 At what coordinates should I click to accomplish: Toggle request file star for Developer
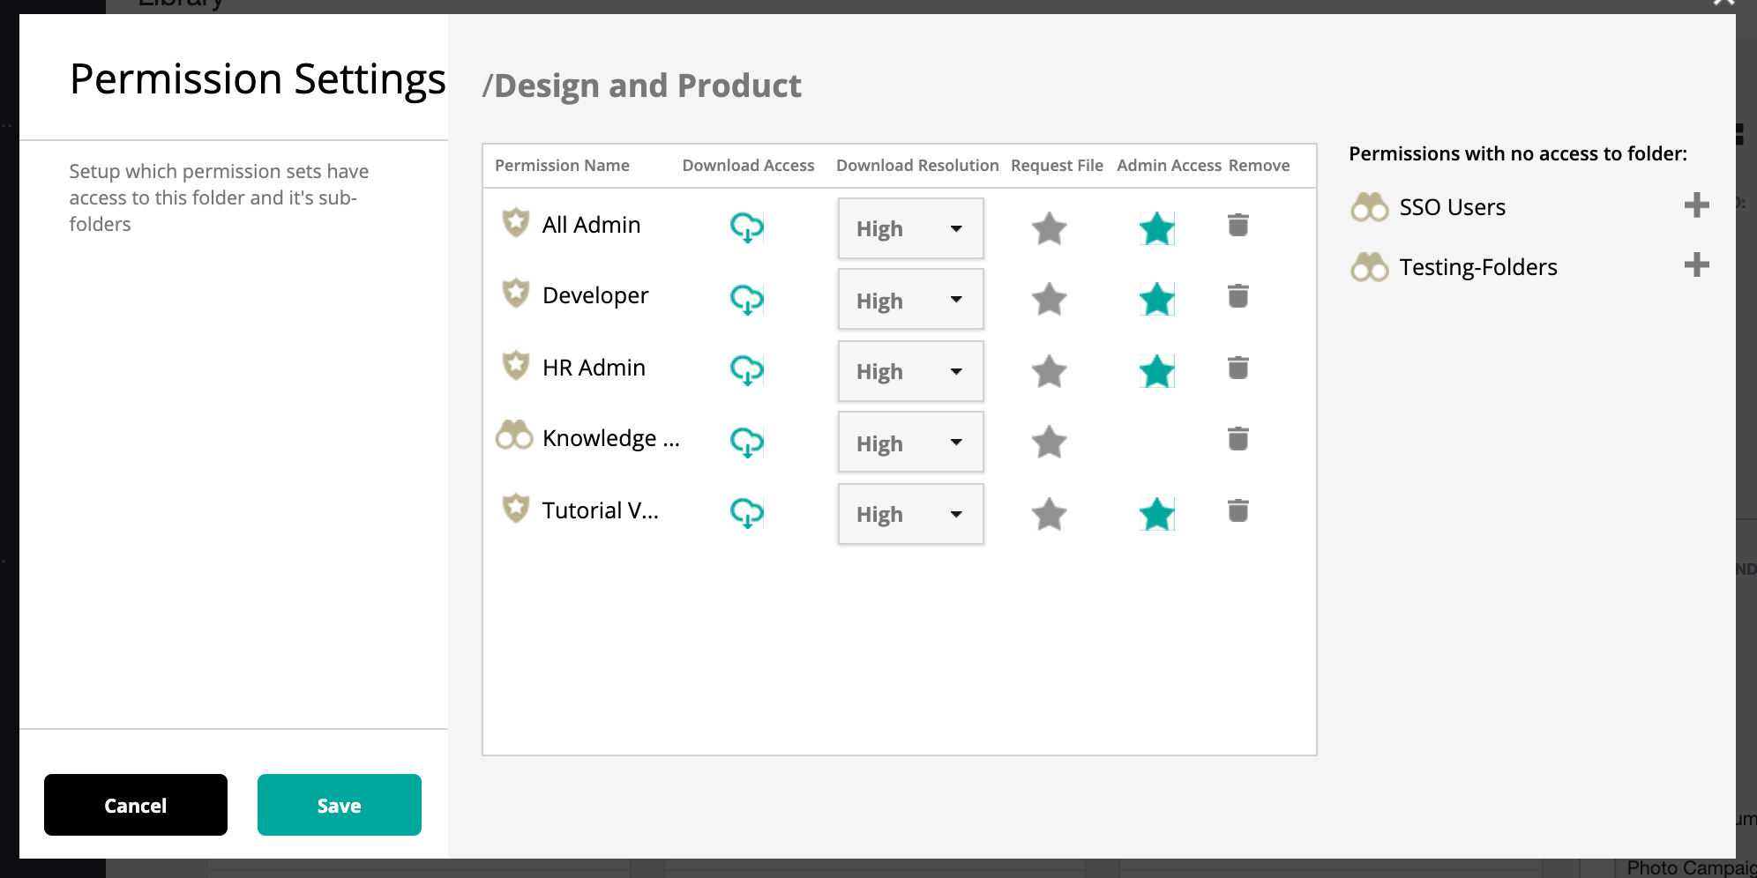[x=1049, y=300]
